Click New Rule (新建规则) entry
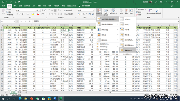 tap(107, 44)
